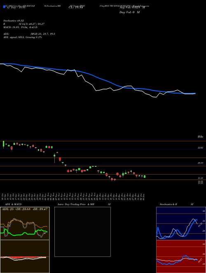206x273 pixels.
Task: Click the 20.19 price axis label
Action: (200, 163)
